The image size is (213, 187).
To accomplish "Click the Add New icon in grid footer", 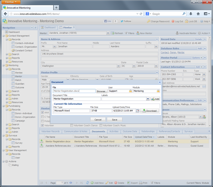I will (92, 183).
